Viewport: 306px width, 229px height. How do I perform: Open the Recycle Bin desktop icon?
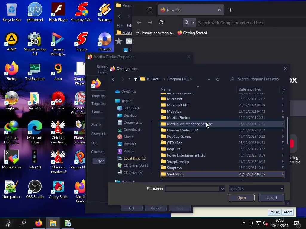point(12,12)
